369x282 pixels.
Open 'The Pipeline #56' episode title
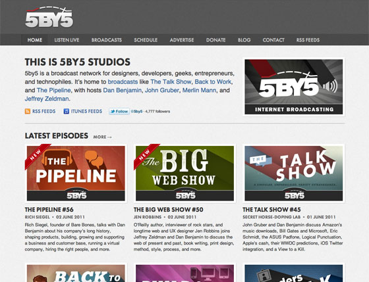click(49, 210)
